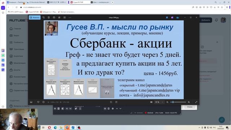
Task: Open Донаты in RUTUBE studio sidebar
Action: point(15,70)
